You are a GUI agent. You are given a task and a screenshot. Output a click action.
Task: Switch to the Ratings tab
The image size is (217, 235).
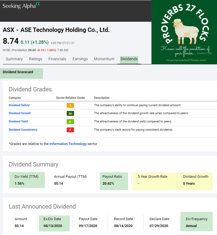(x=36, y=59)
